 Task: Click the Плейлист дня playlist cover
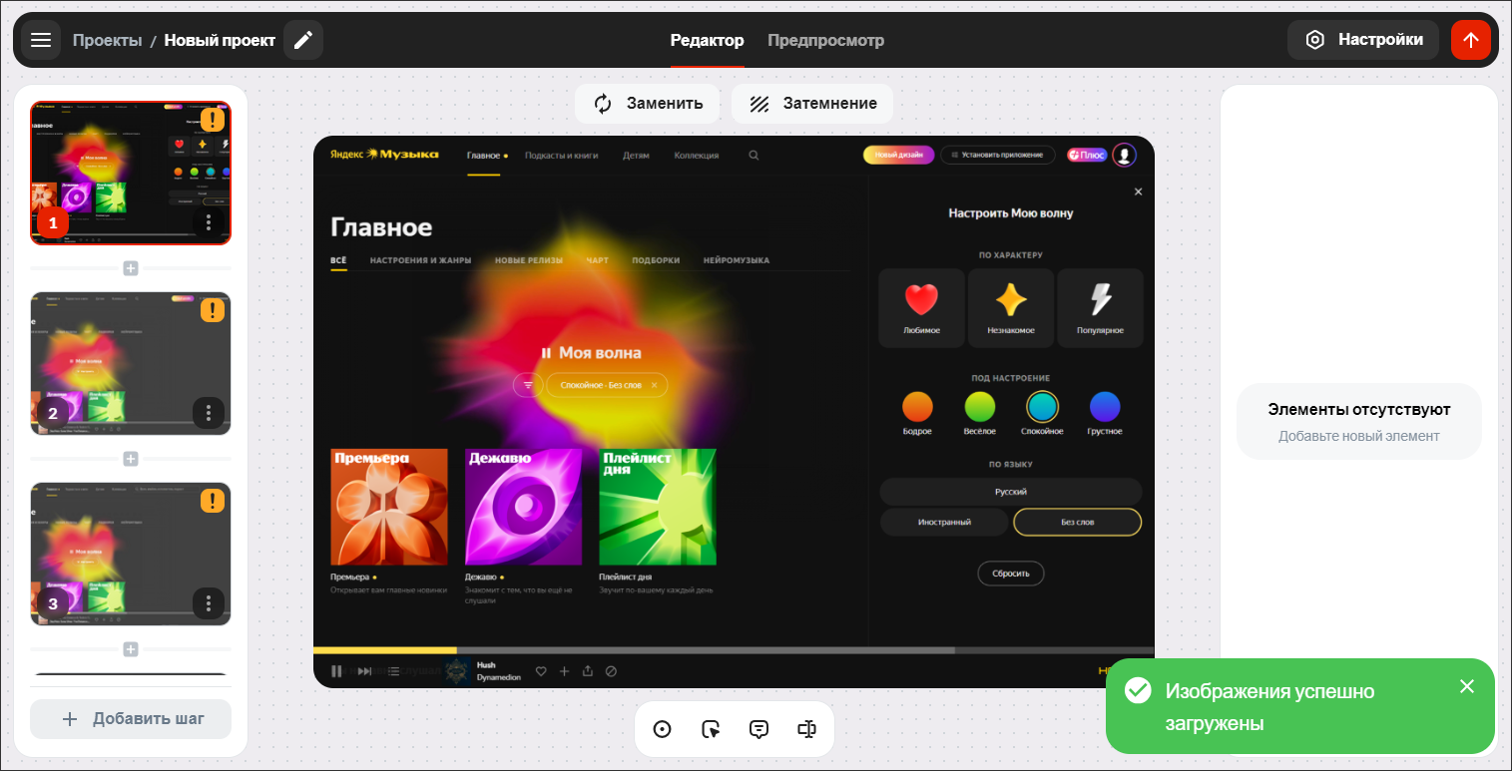(x=658, y=508)
